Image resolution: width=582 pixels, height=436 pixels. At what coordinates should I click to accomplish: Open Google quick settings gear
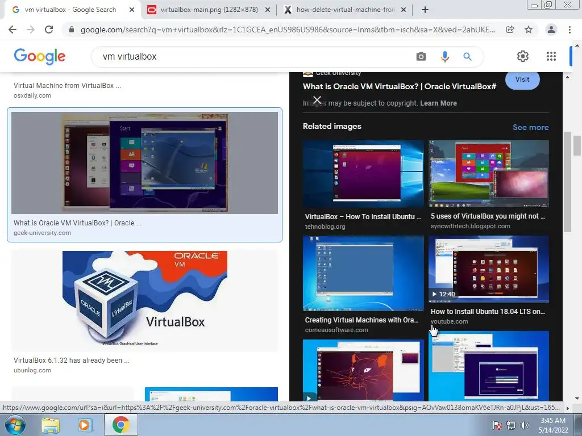click(523, 56)
